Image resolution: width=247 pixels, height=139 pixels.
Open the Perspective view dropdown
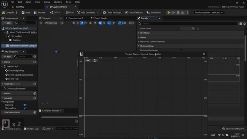coord(51,23)
